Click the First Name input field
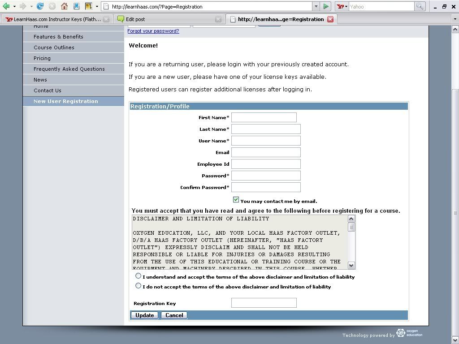This screenshot has width=459, height=344. point(264,117)
